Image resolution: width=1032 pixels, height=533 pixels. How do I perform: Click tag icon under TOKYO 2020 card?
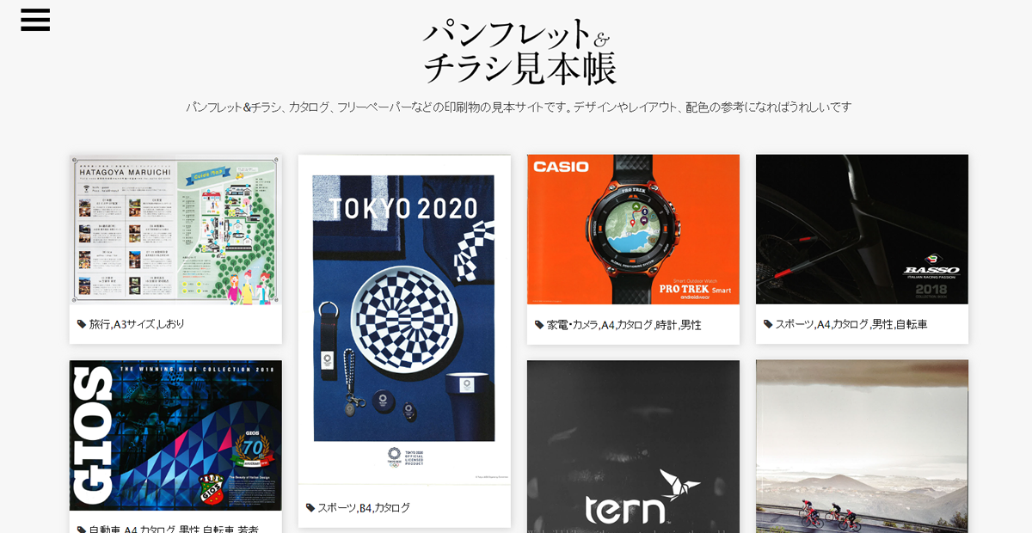tap(310, 507)
